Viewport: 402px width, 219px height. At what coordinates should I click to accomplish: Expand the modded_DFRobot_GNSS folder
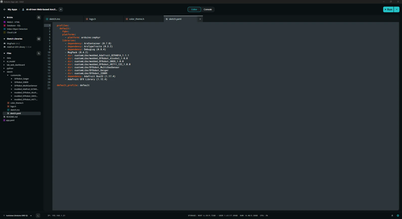coord(12,96)
